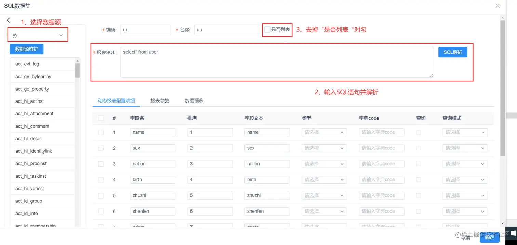The height and width of the screenshot is (245, 517).
Task: Open 类型 dropdown in name row
Action: tap(324, 132)
